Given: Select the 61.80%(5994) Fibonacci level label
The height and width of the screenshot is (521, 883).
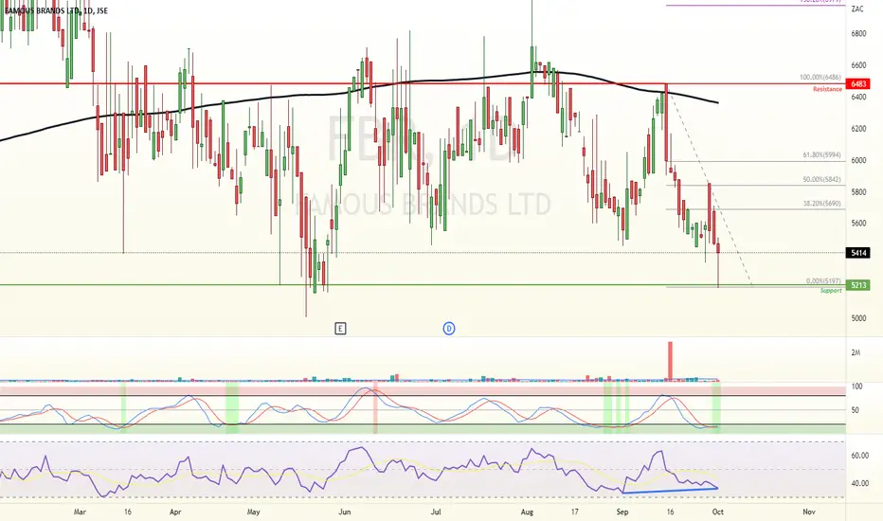Looking at the screenshot, I should click(x=821, y=155).
